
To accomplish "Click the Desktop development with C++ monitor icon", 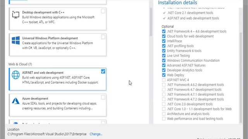I will coord(15,15).
